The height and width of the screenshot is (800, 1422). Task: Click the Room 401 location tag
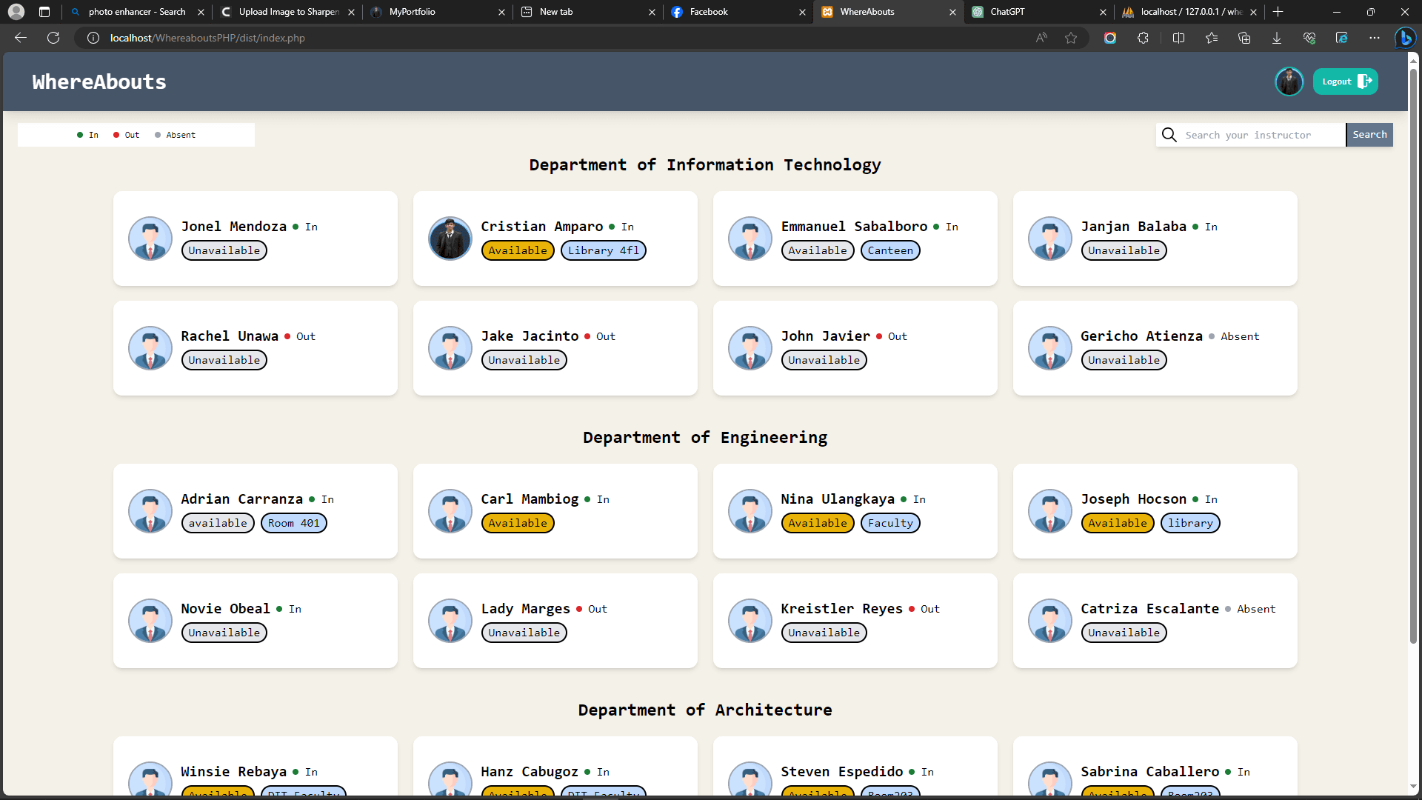[x=293, y=523]
